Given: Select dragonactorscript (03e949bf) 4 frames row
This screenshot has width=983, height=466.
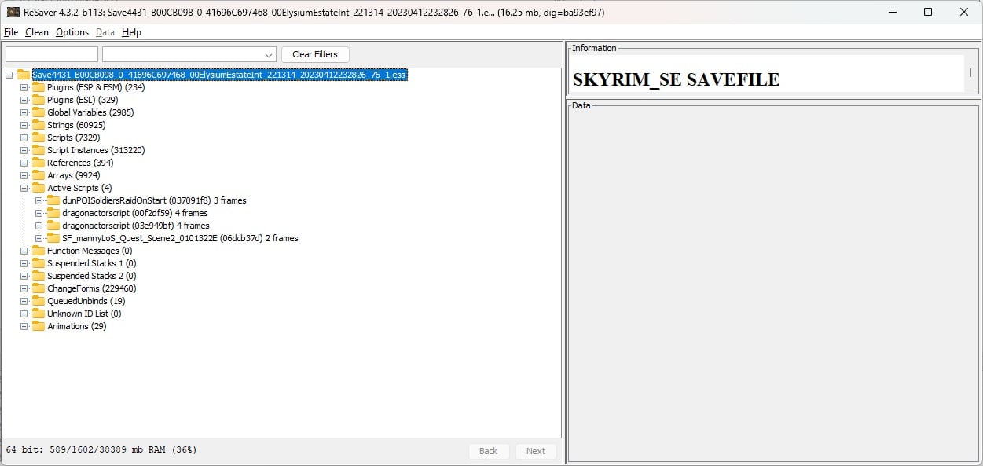Looking at the screenshot, I should (x=136, y=226).
